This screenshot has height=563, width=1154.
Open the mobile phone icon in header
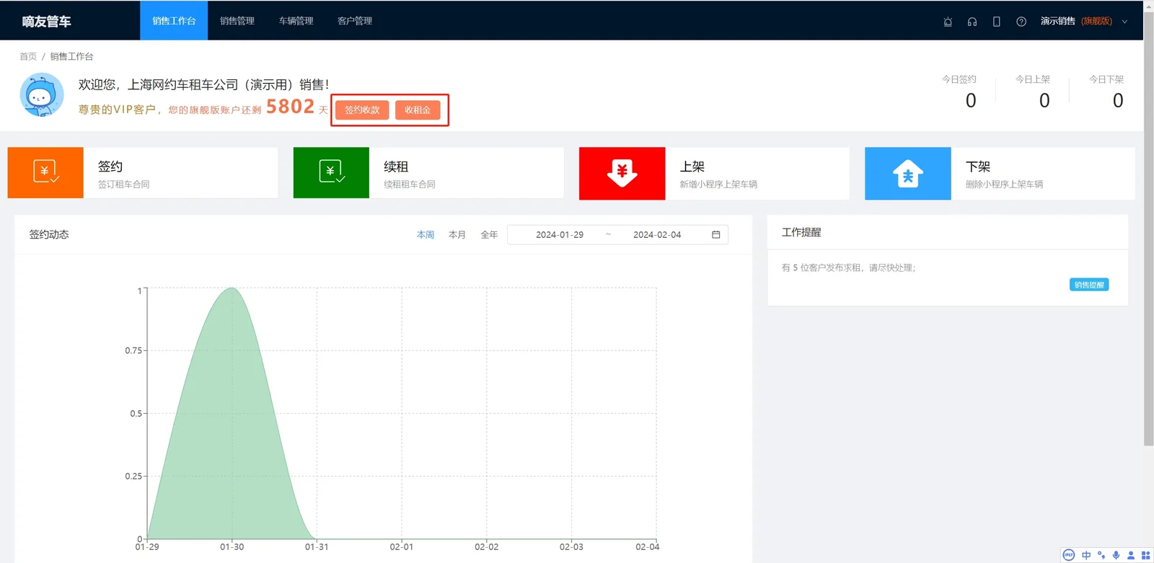click(997, 22)
